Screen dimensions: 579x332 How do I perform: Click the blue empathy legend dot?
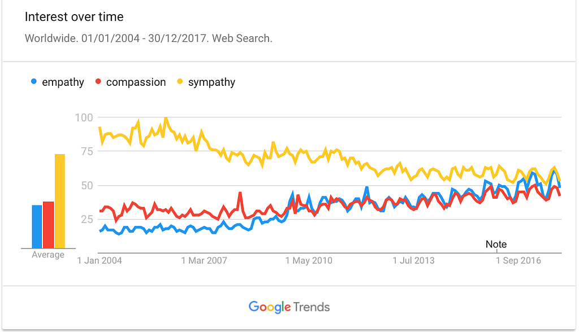point(34,82)
